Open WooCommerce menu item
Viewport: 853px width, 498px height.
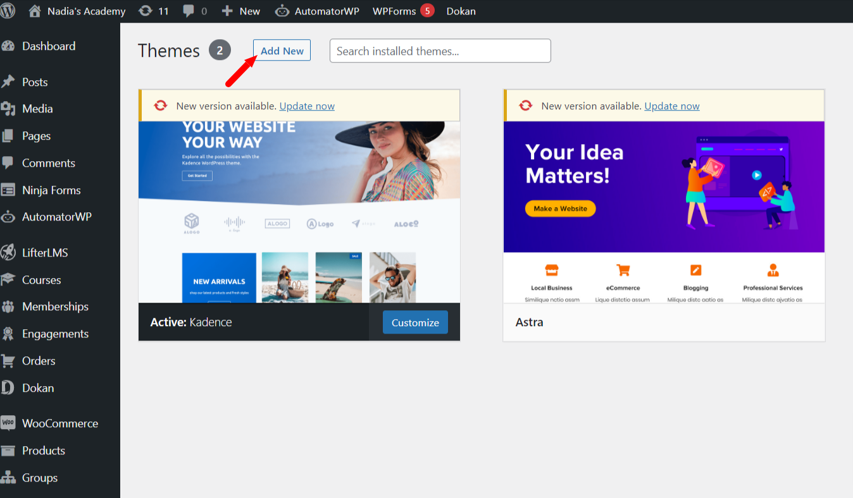[x=59, y=423]
